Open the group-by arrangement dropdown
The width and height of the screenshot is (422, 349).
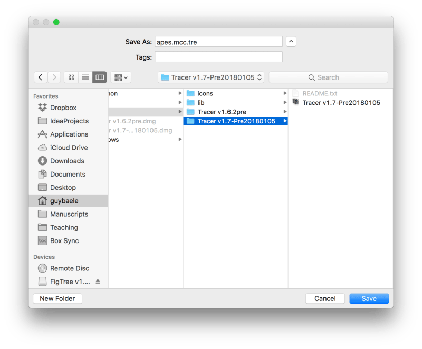point(121,77)
